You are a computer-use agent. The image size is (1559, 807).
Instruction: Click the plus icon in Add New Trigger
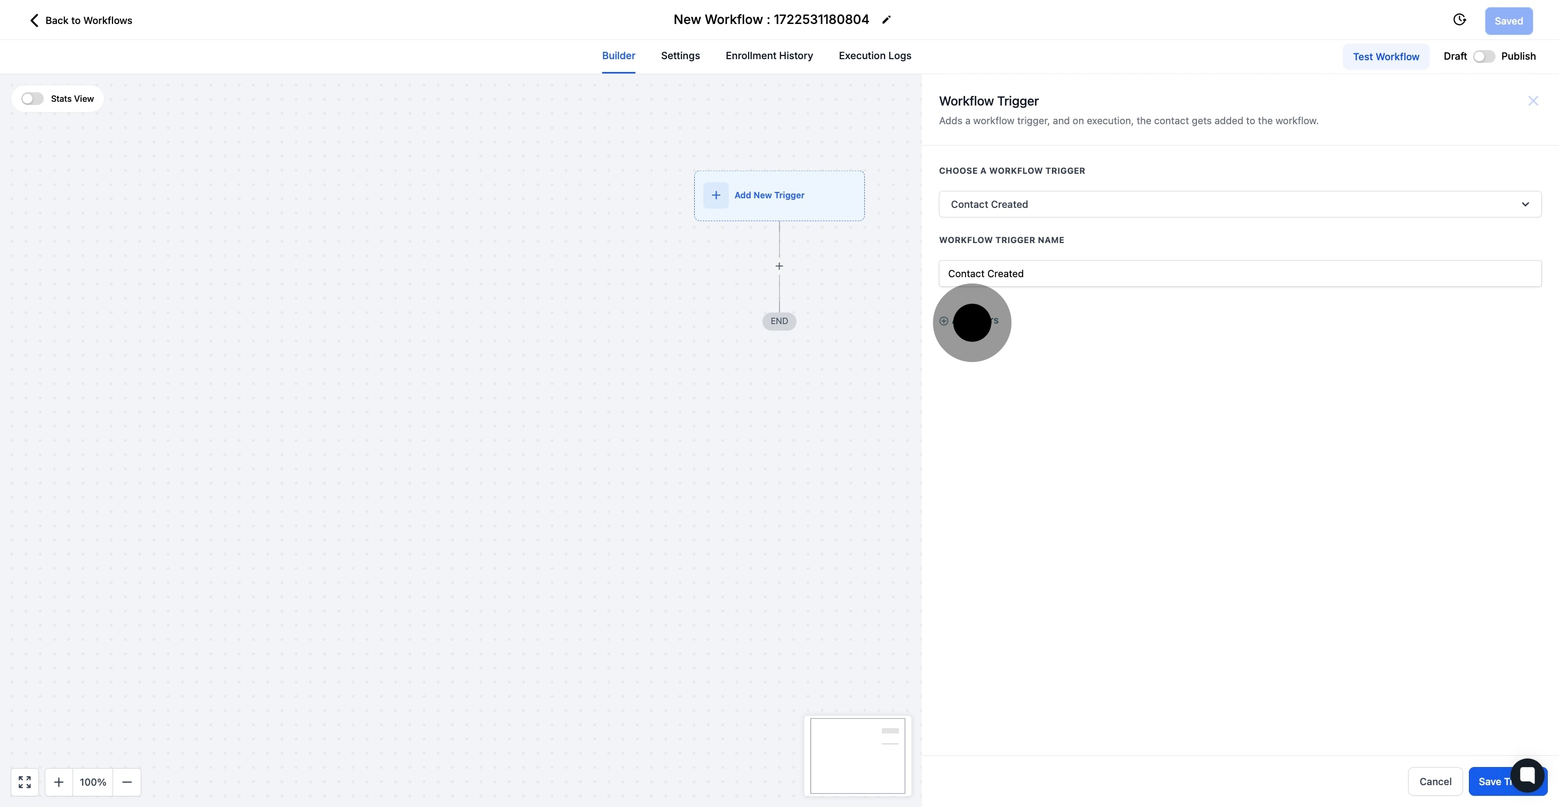(x=716, y=196)
